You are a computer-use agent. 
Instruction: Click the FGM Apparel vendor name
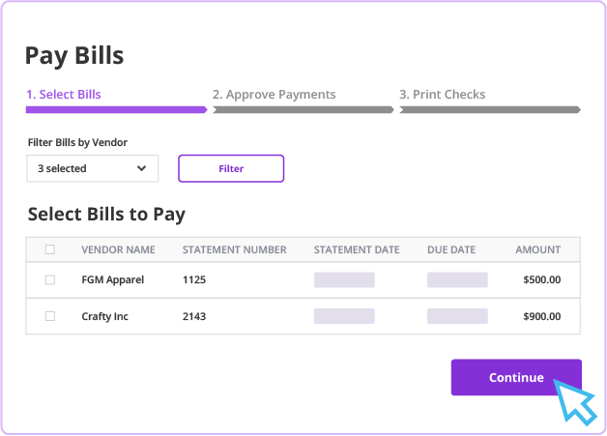(x=113, y=279)
